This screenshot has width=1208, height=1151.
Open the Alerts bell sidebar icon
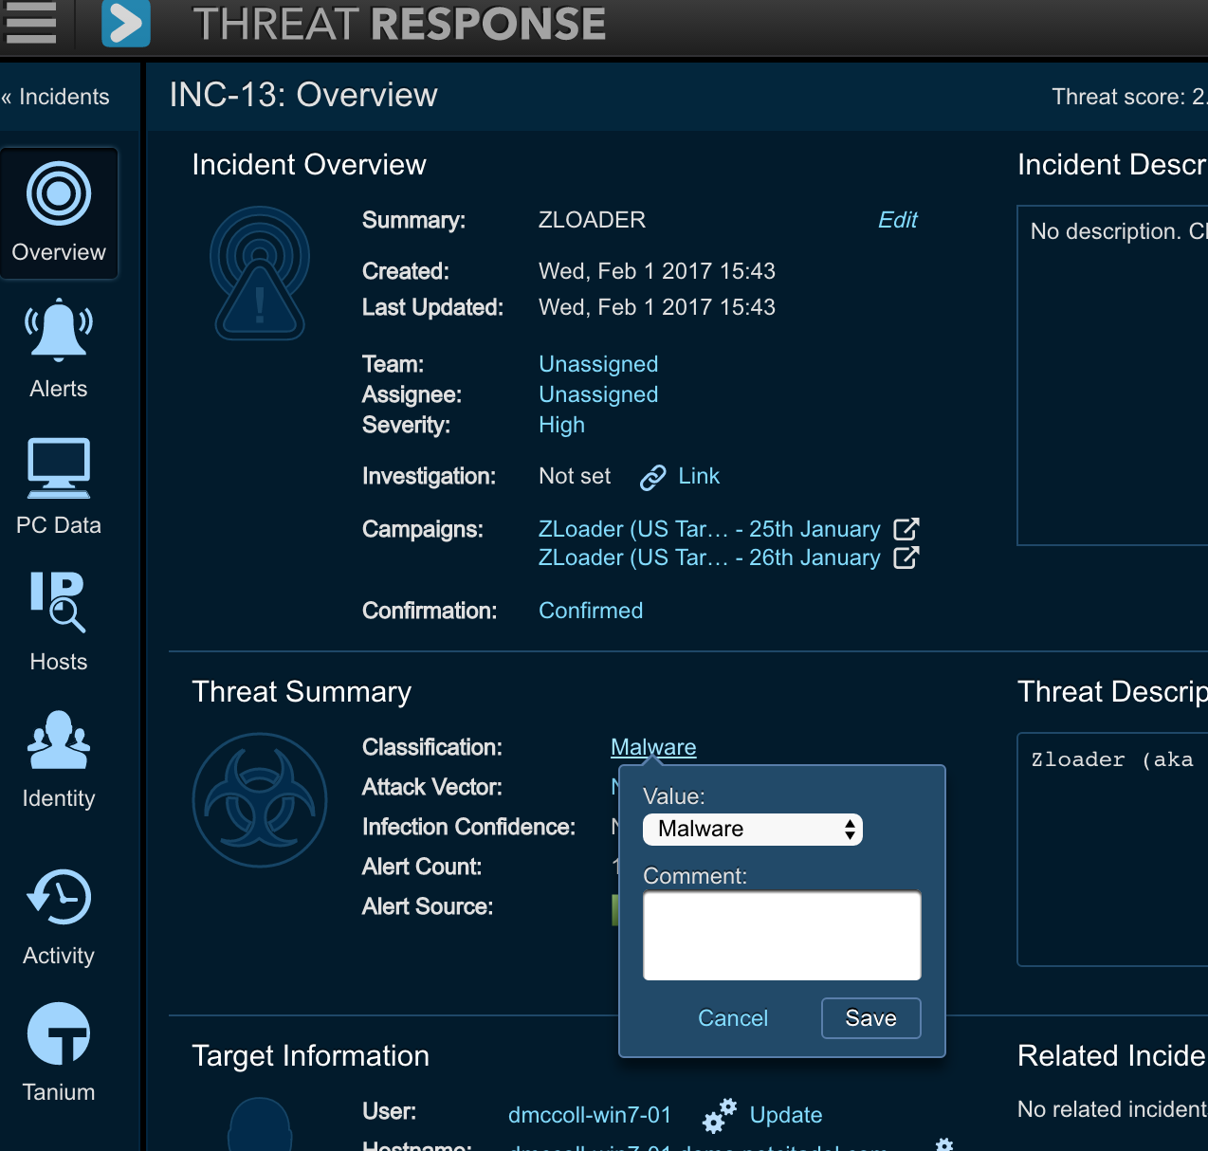coord(59,330)
